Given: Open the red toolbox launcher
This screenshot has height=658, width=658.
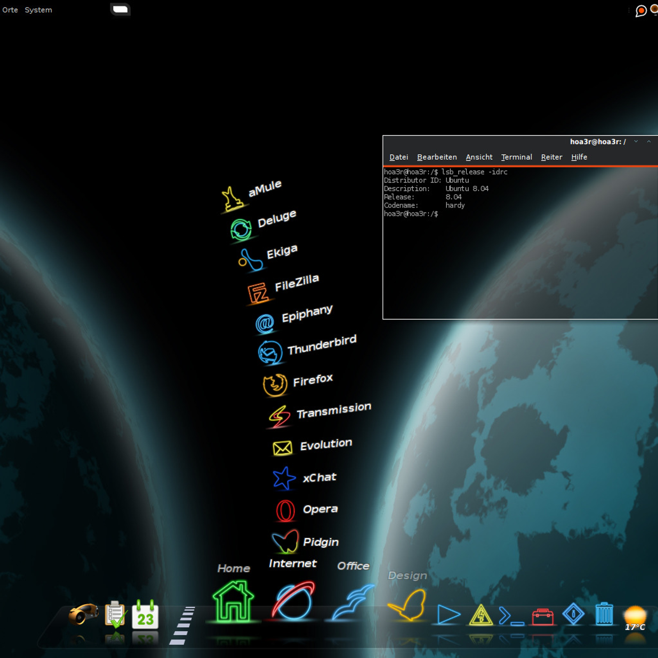Looking at the screenshot, I should point(543,617).
